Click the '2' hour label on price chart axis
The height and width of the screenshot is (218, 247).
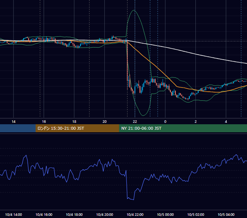(x=196, y=122)
